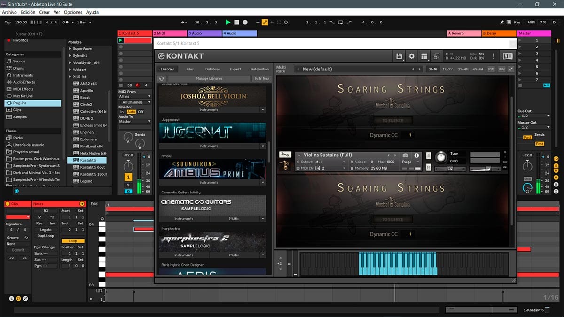This screenshot has width=564, height=317.
Task: Adjust the Send A knob
Action: [x=128, y=138]
